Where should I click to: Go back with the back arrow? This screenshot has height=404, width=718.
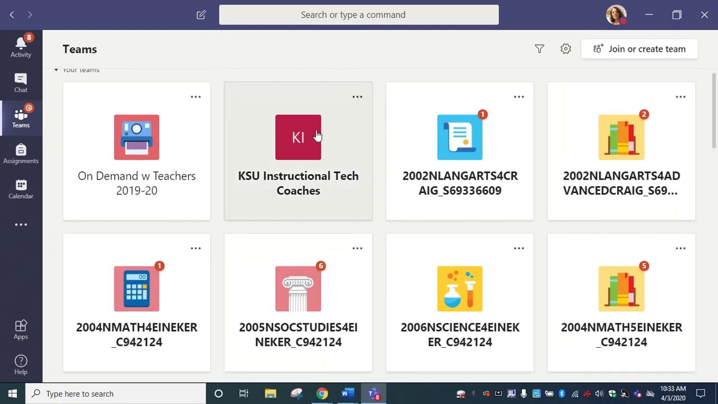(12, 15)
